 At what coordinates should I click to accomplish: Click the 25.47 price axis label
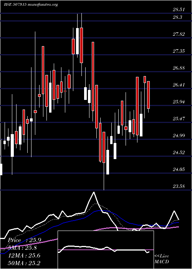pos(179,118)
